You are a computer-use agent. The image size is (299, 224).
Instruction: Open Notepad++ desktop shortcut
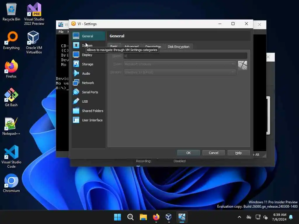(x=11, y=126)
